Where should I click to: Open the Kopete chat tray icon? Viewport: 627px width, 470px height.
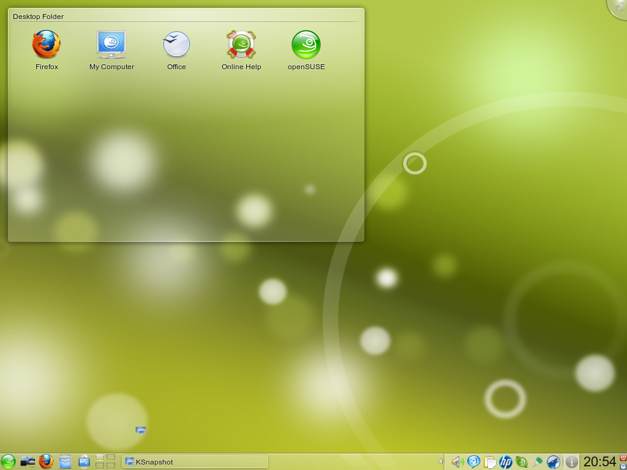pyautogui.click(x=473, y=462)
